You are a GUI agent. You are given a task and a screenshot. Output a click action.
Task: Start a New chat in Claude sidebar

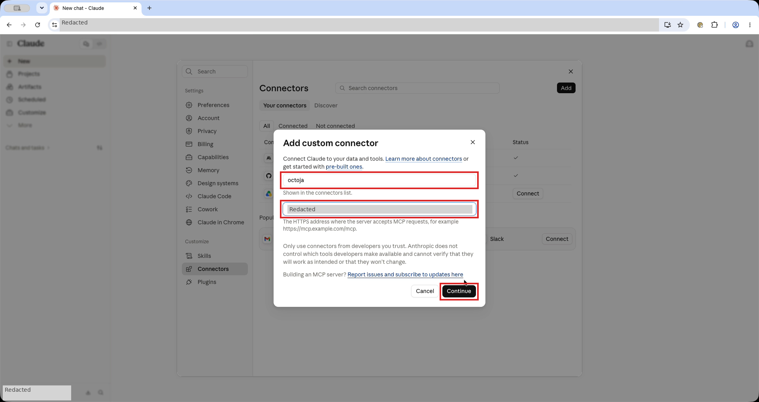(x=55, y=61)
